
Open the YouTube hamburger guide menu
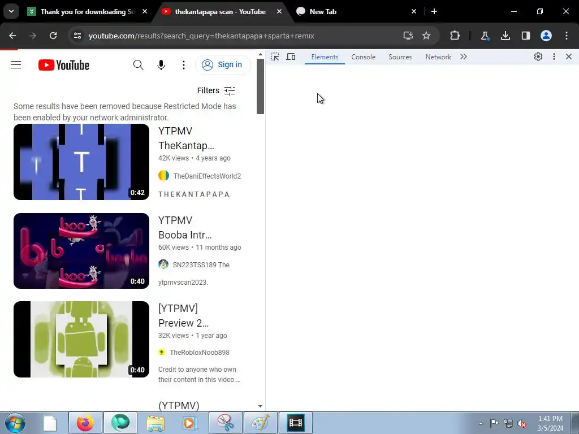15,65
